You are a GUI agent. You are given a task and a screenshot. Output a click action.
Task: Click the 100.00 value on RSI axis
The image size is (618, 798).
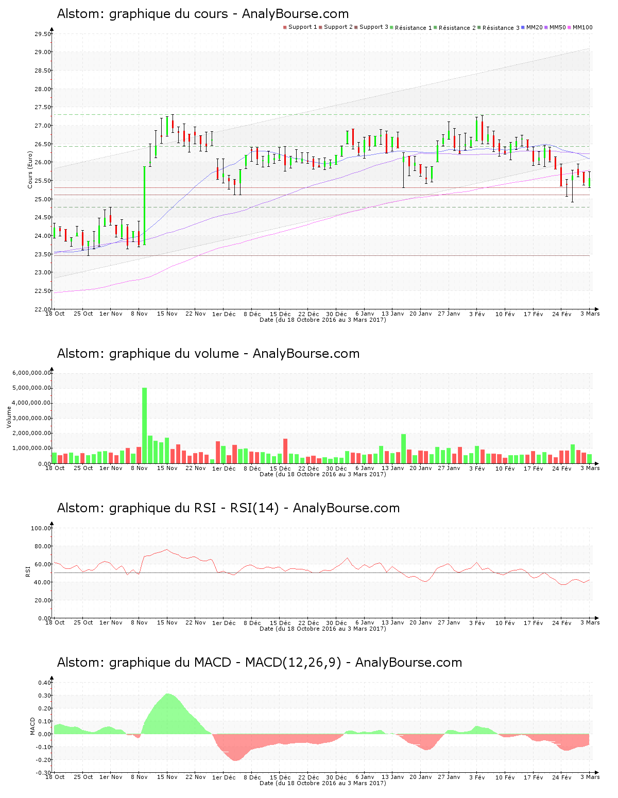click(x=41, y=528)
